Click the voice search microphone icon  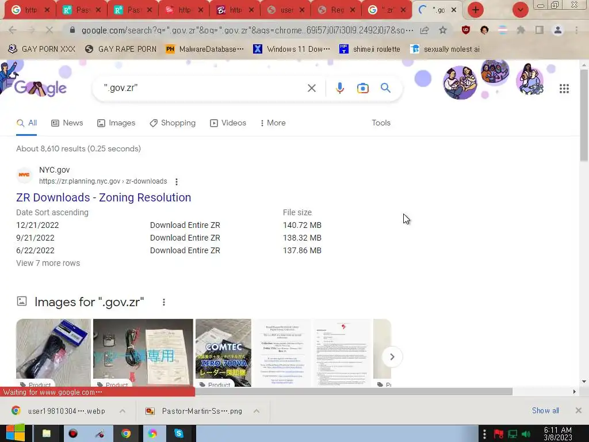[339, 88]
